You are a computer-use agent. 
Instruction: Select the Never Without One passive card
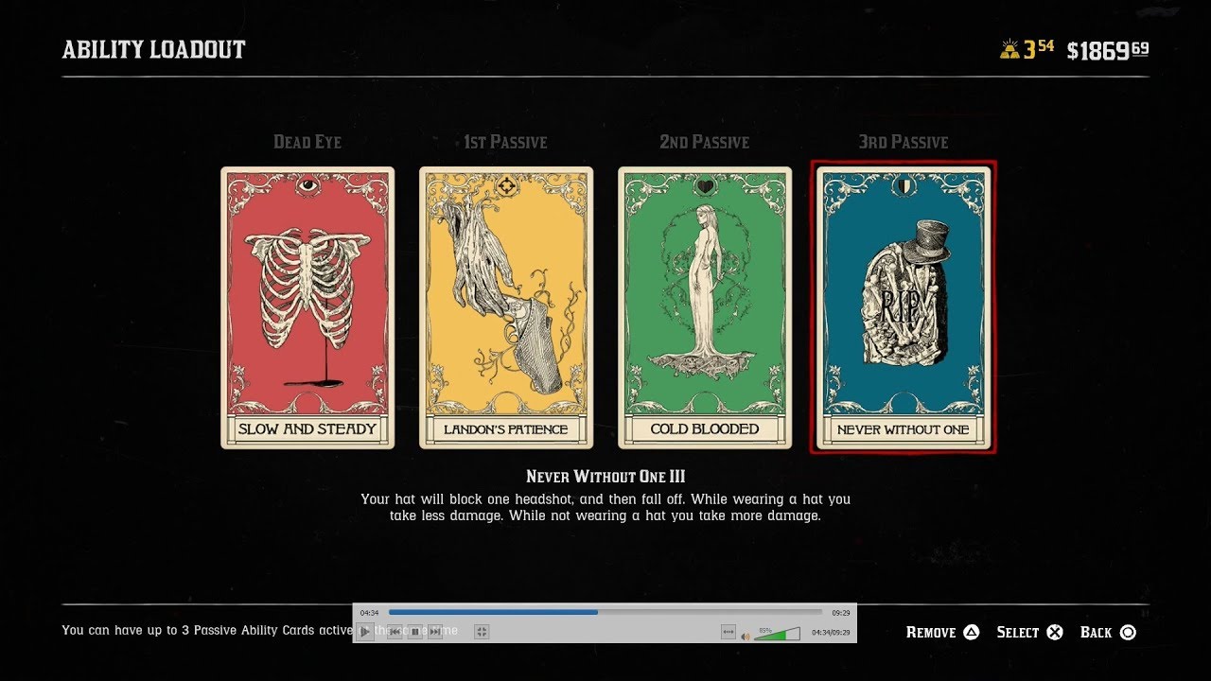point(904,307)
